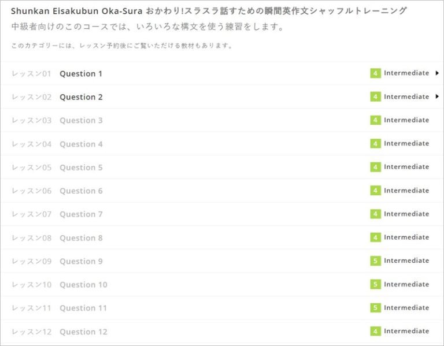Click the level 5 badge for Question 11

(x=375, y=308)
